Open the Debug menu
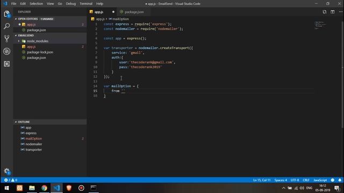344x193 pixels. point(70,4)
